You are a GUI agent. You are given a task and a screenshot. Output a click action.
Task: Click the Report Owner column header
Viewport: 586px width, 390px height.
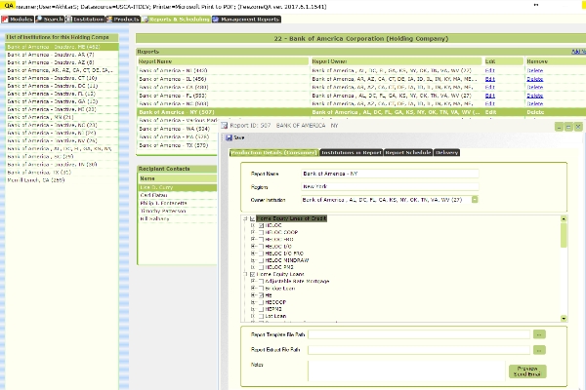(397, 61)
